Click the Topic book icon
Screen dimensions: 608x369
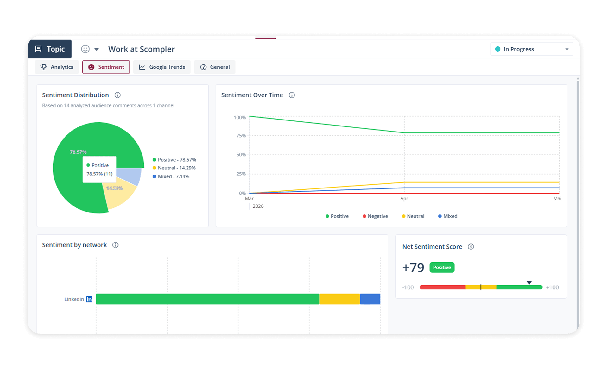38,49
